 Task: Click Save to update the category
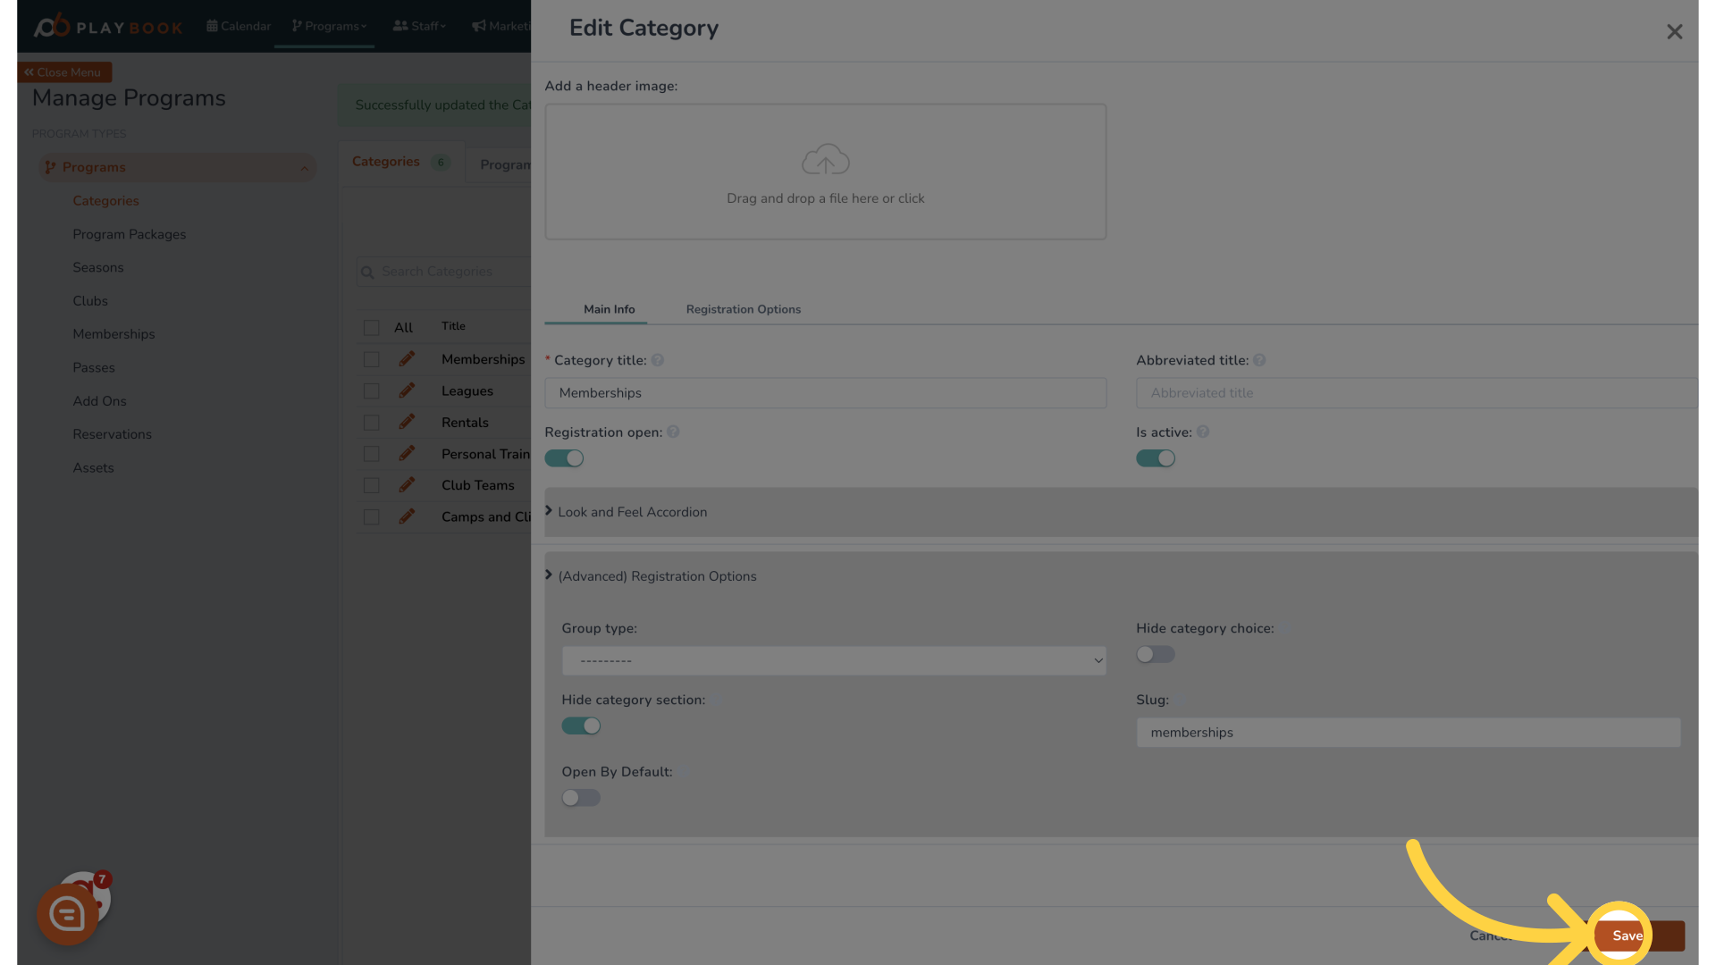tap(1628, 936)
